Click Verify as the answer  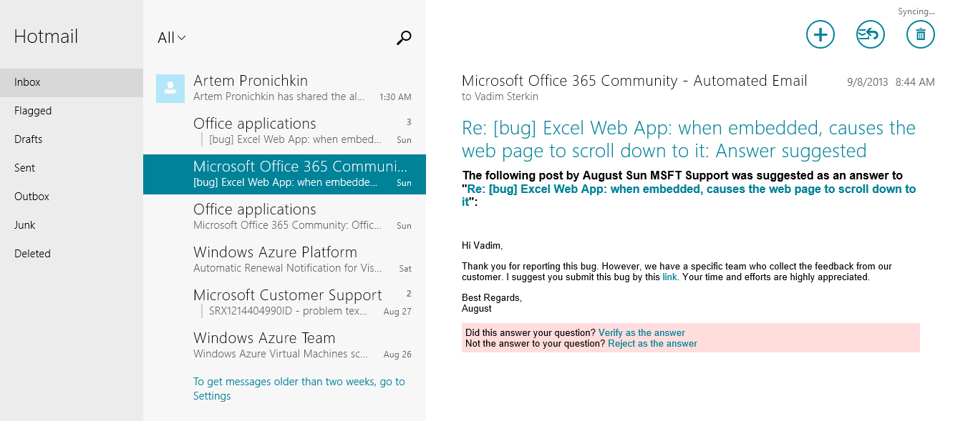click(641, 333)
